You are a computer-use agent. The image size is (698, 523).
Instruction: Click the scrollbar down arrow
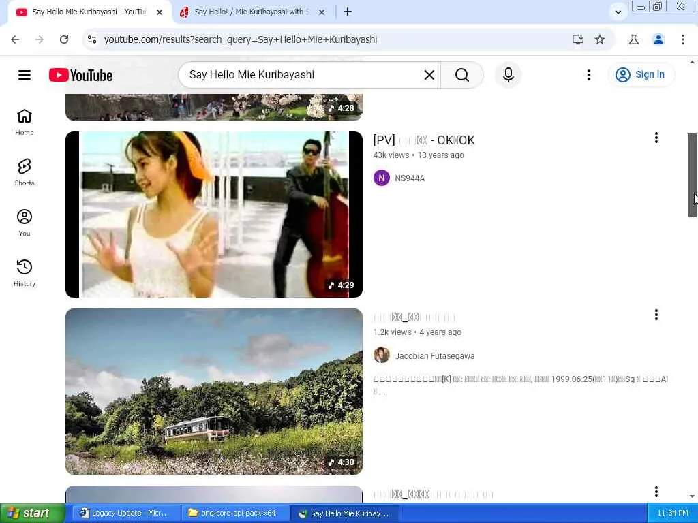692,496
